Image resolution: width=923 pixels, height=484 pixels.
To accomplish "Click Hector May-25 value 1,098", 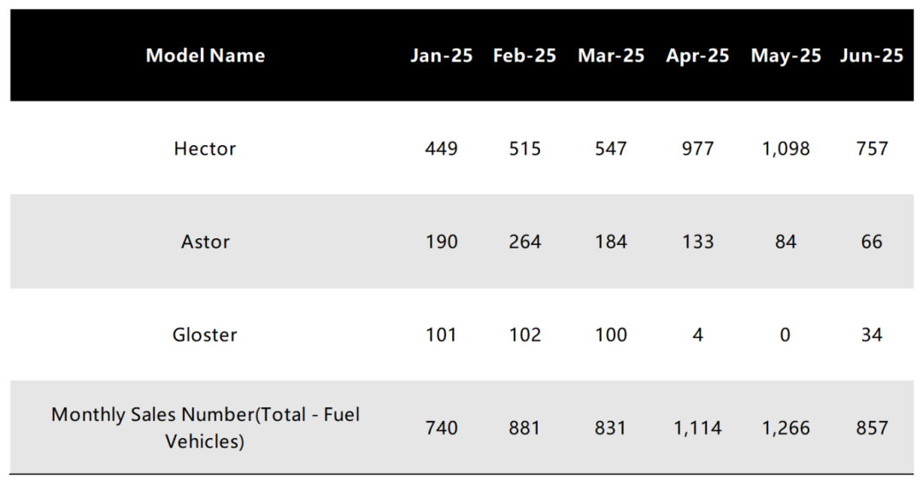I will [785, 149].
